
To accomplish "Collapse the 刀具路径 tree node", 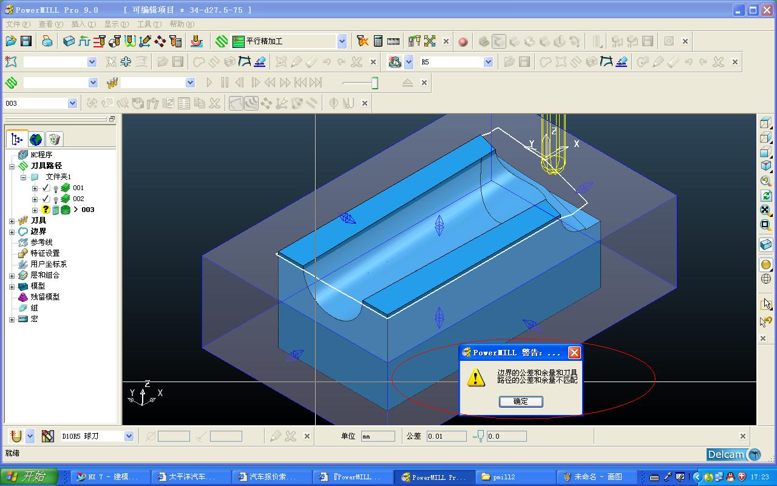I will (12, 166).
